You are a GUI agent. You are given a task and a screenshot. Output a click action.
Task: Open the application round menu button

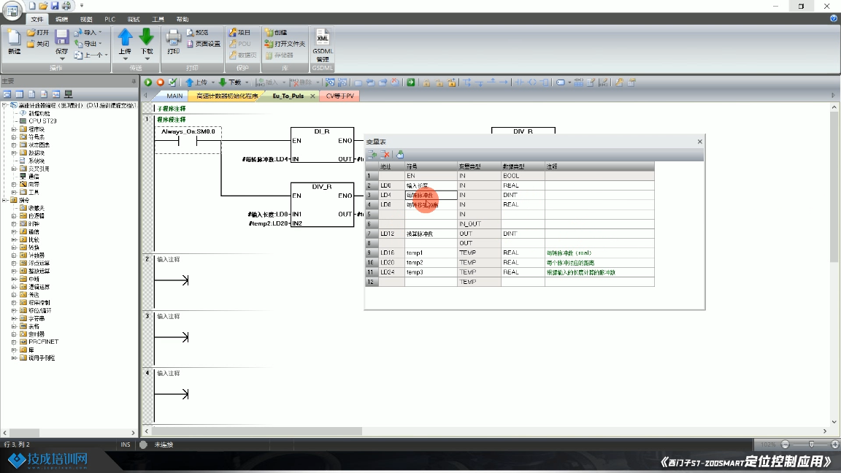tap(11, 9)
